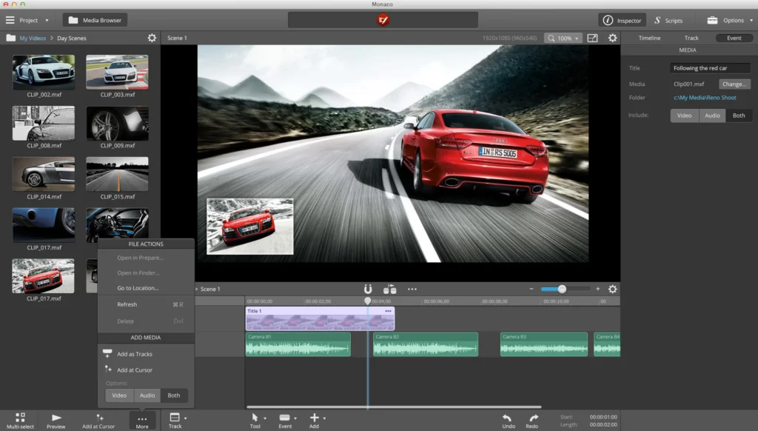This screenshot has width=758, height=431.
Task: Edit the Title field Following the red car
Action: point(710,68)
